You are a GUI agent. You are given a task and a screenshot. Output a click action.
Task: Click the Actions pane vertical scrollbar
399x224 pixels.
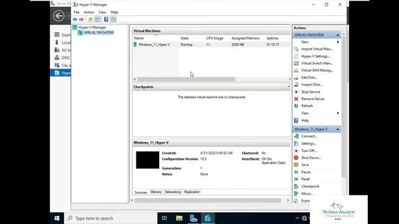(344, 106)
